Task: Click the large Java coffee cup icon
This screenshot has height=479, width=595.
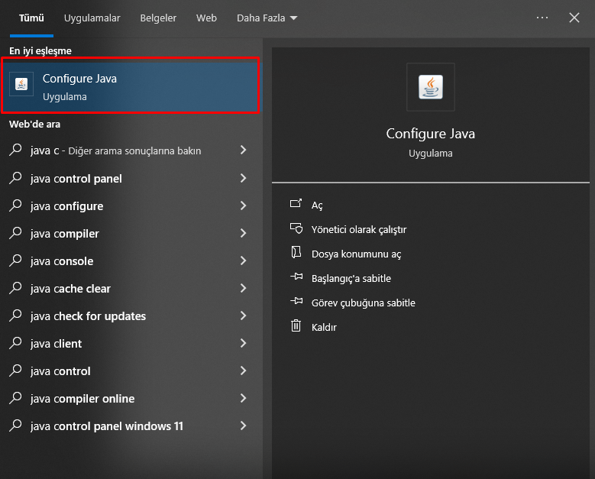Action: pos(430,87)
